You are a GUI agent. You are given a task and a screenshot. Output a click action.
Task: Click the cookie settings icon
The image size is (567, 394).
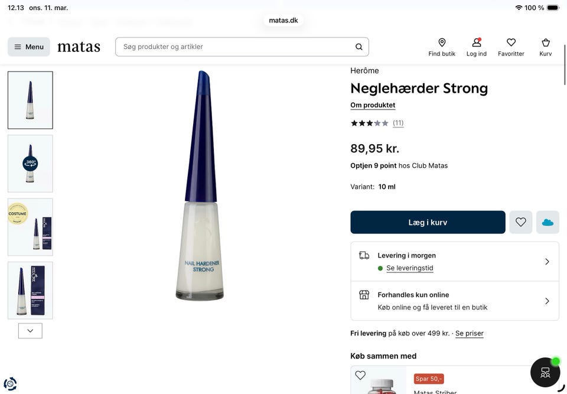click(10, 384)
